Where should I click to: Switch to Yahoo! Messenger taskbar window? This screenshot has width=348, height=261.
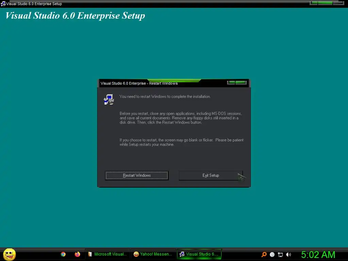(153, 254)
